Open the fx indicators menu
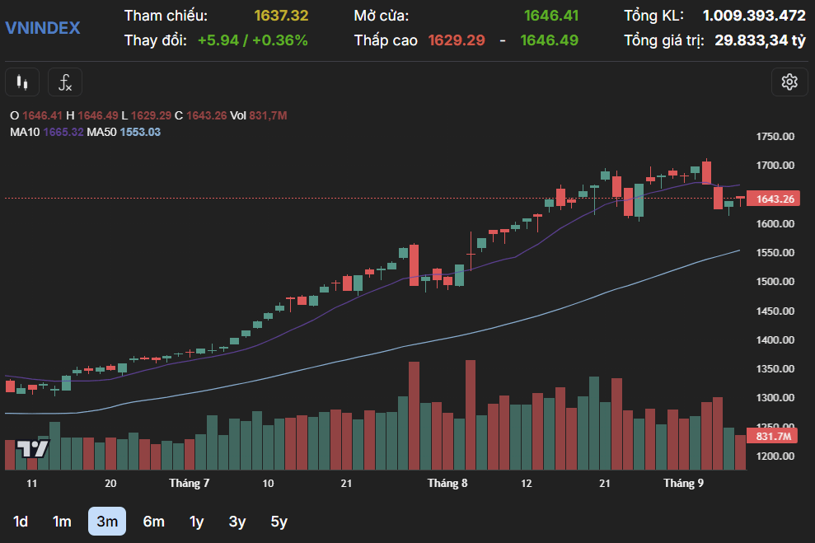815x543 pixels. (x=65, y=82)
